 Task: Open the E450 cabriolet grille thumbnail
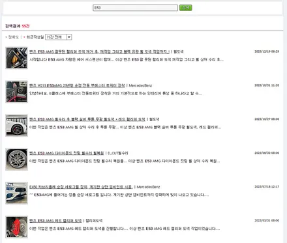pos(17,193)
